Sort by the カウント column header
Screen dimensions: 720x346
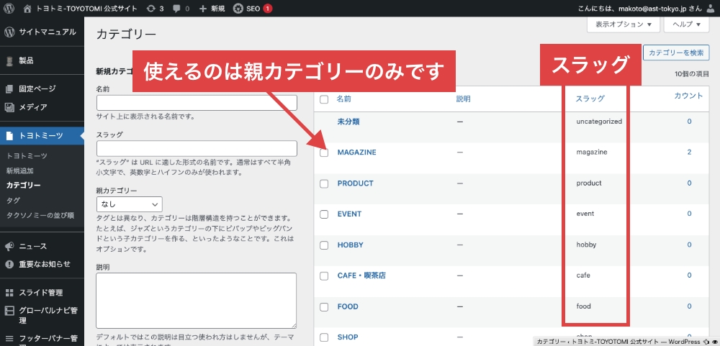[x=688, y=96]
